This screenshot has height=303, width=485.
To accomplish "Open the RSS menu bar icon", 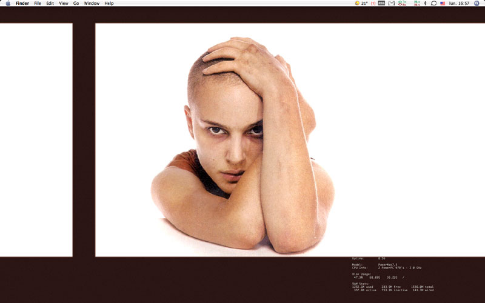I will click(x=382, y=4).
